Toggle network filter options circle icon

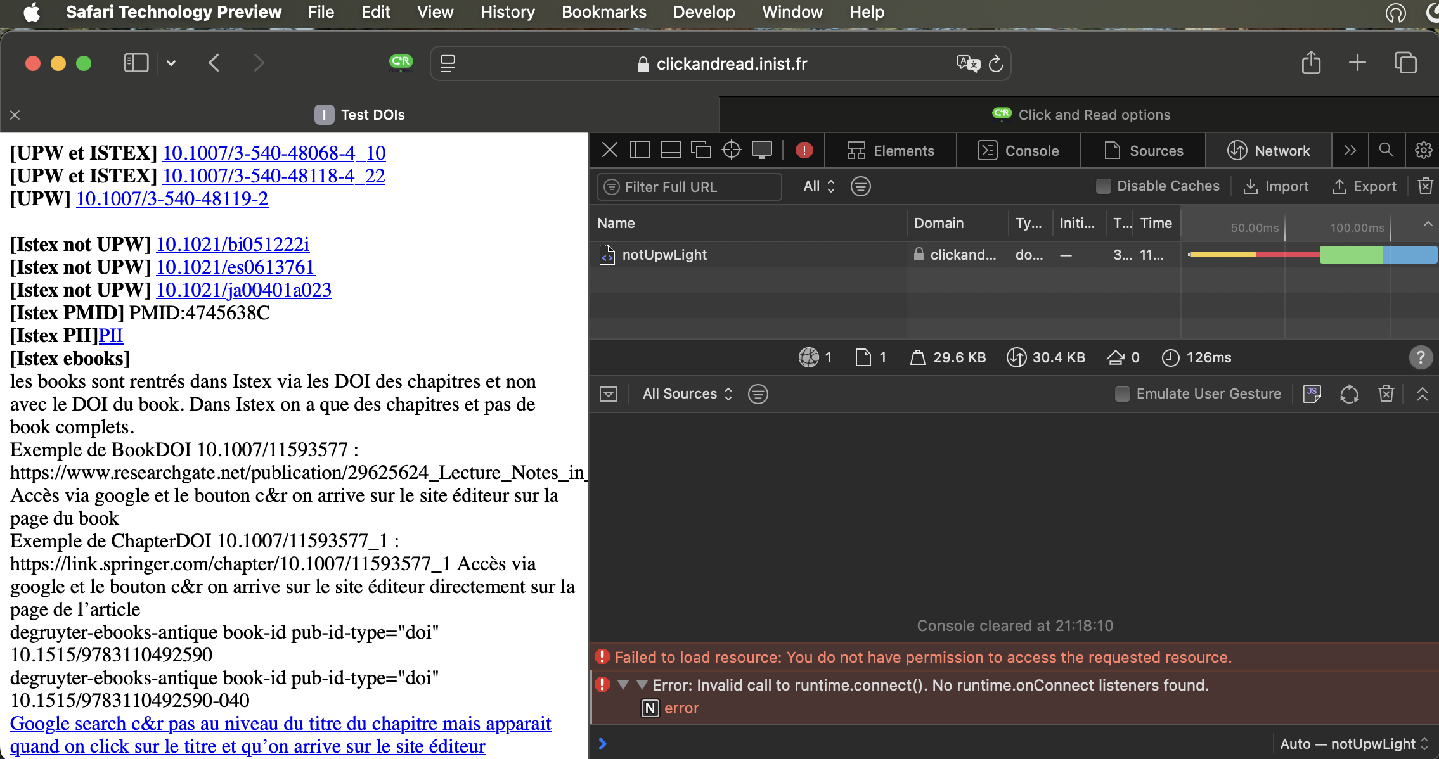[860, 186]
